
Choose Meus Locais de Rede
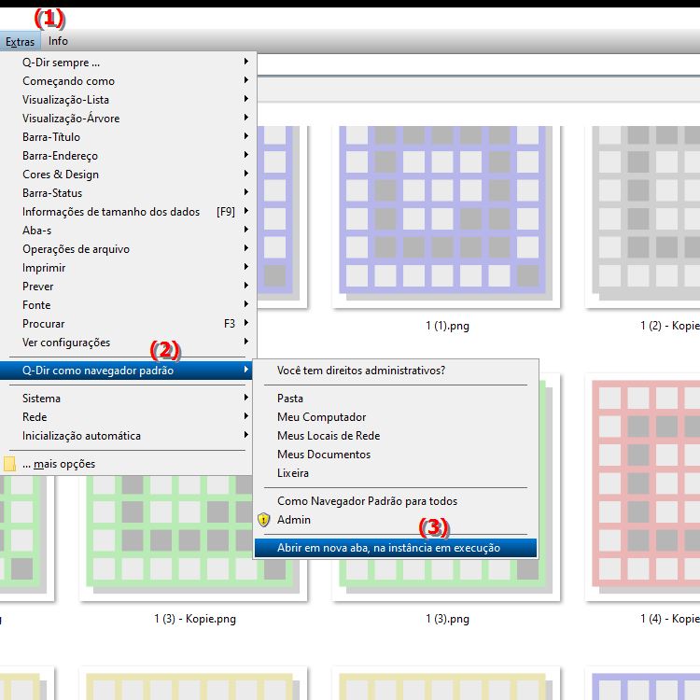click(396, 436)
